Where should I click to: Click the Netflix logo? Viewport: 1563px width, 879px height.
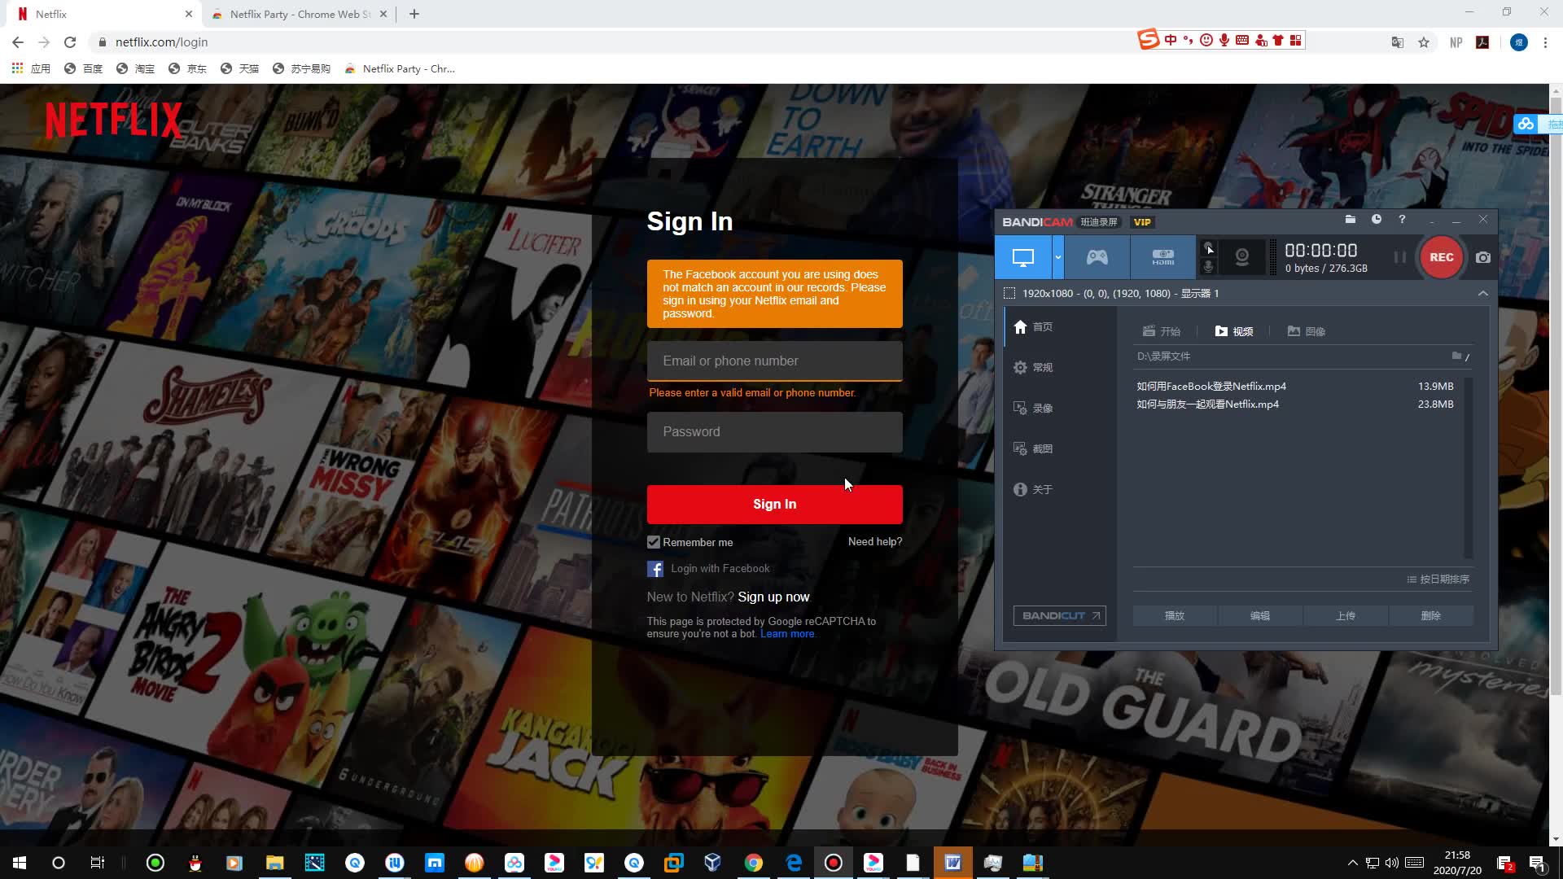coord(114,120)
